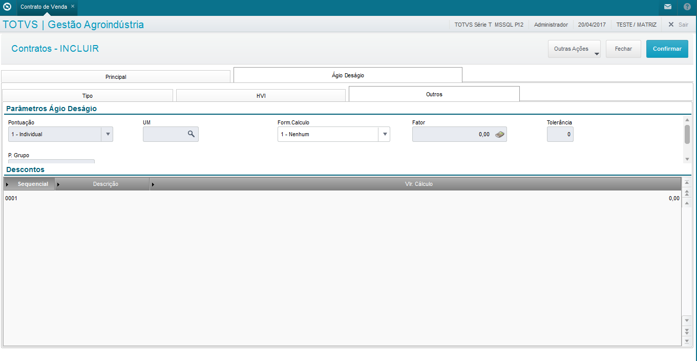
Task: Jump to last row in Descontos grid
Action: (687, 341)
